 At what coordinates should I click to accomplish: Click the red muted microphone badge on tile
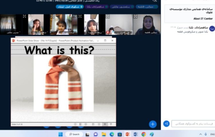pyautogui.click(x=107, y=33)
